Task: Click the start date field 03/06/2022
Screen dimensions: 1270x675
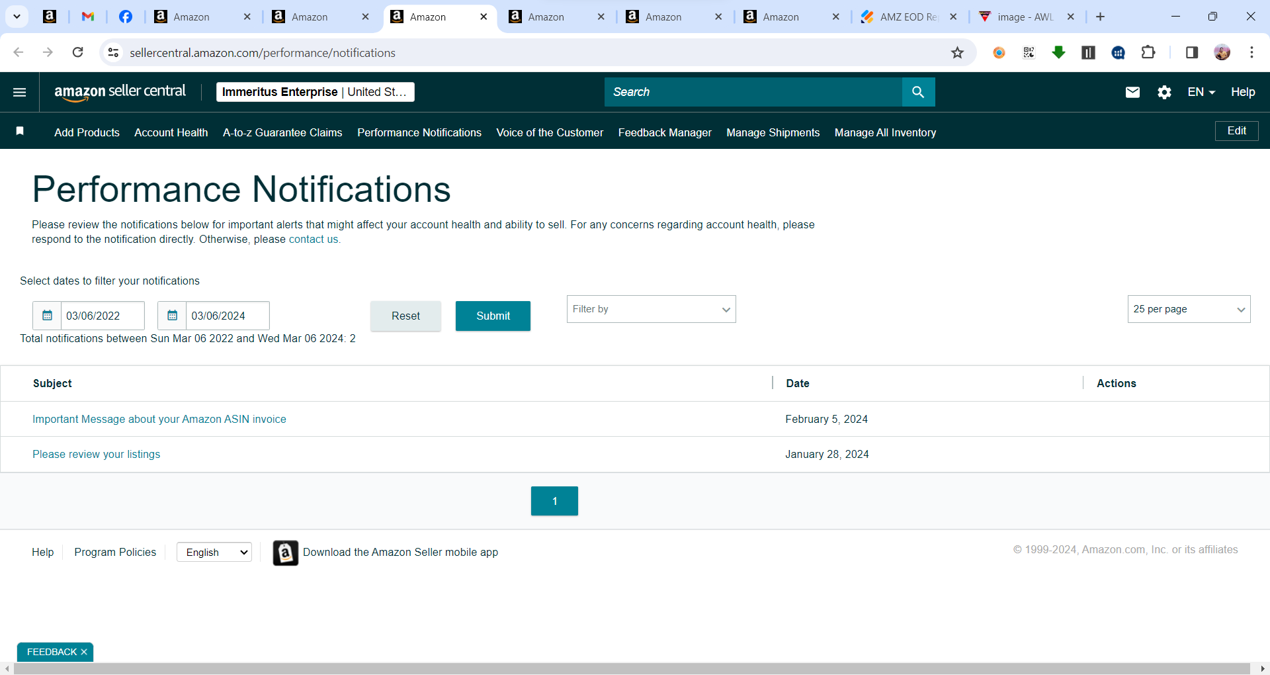Action: coord(103,316)
